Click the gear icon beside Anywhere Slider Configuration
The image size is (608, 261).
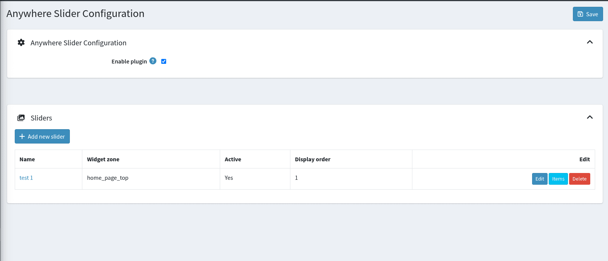click(21, 43)
